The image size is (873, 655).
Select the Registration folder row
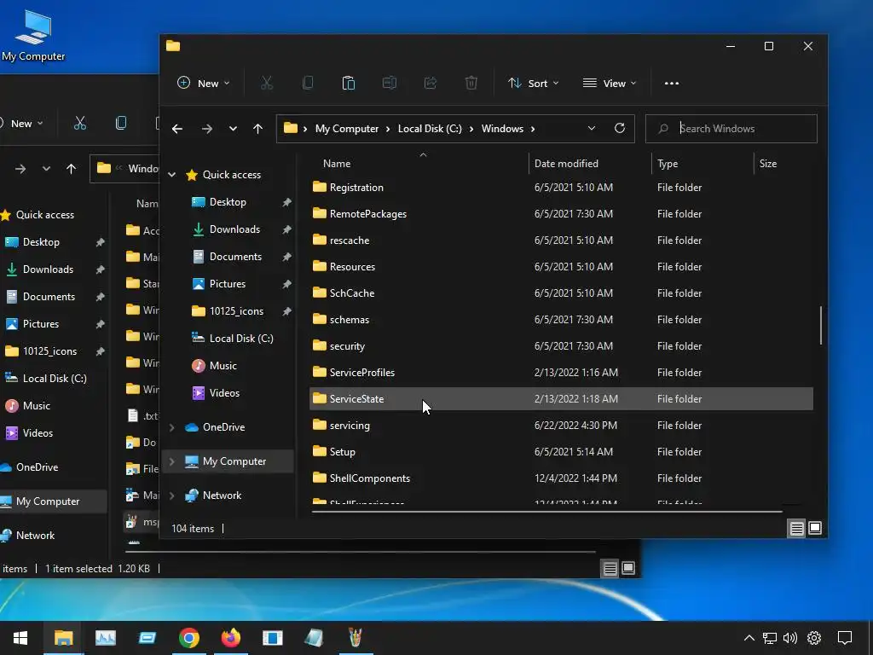[561, 187]
